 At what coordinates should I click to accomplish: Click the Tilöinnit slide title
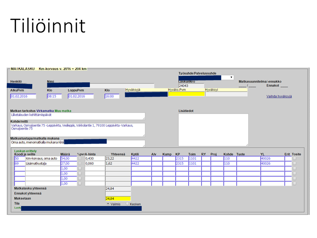48,25
